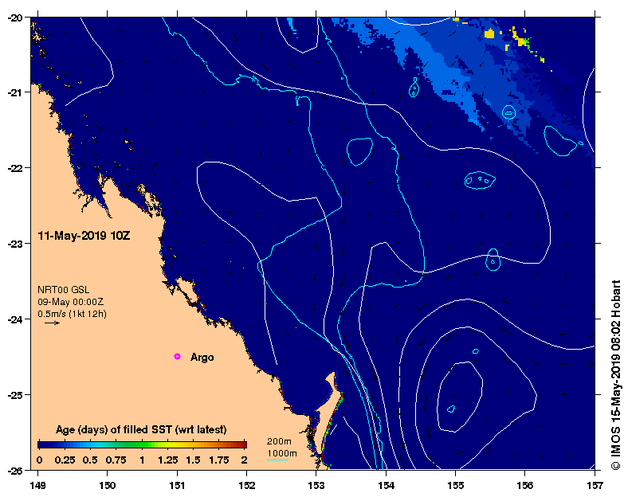Image resolution: width=628 pixels, height=497 pixels.
Task: Click the cyan line under 1000m legend
Action: point(277,460)
